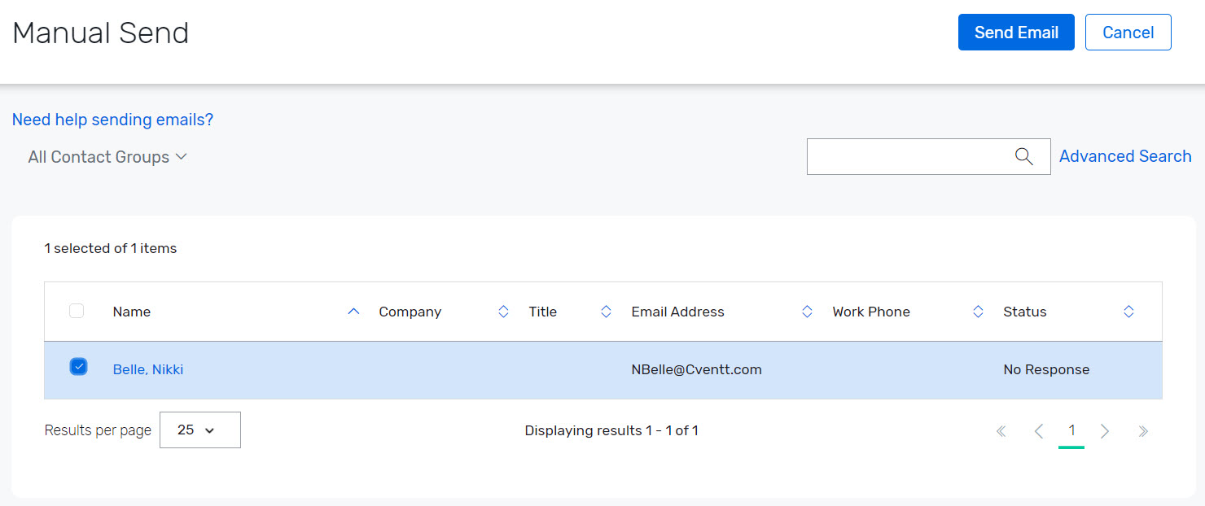Sort by the Company column icon
Viewport: 1205px width, 506px height.
point(503,311)
